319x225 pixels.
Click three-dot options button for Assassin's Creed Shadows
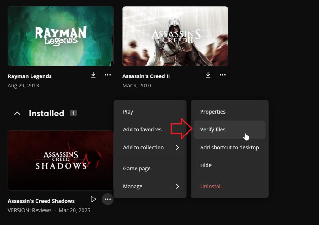108,199
